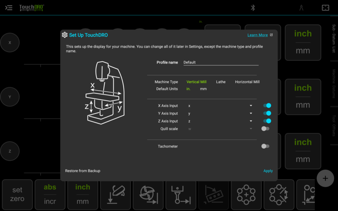Viewport: 338px width, 211px height.
Task: Click the end mill edge finder icon
Action: [148, 195]
